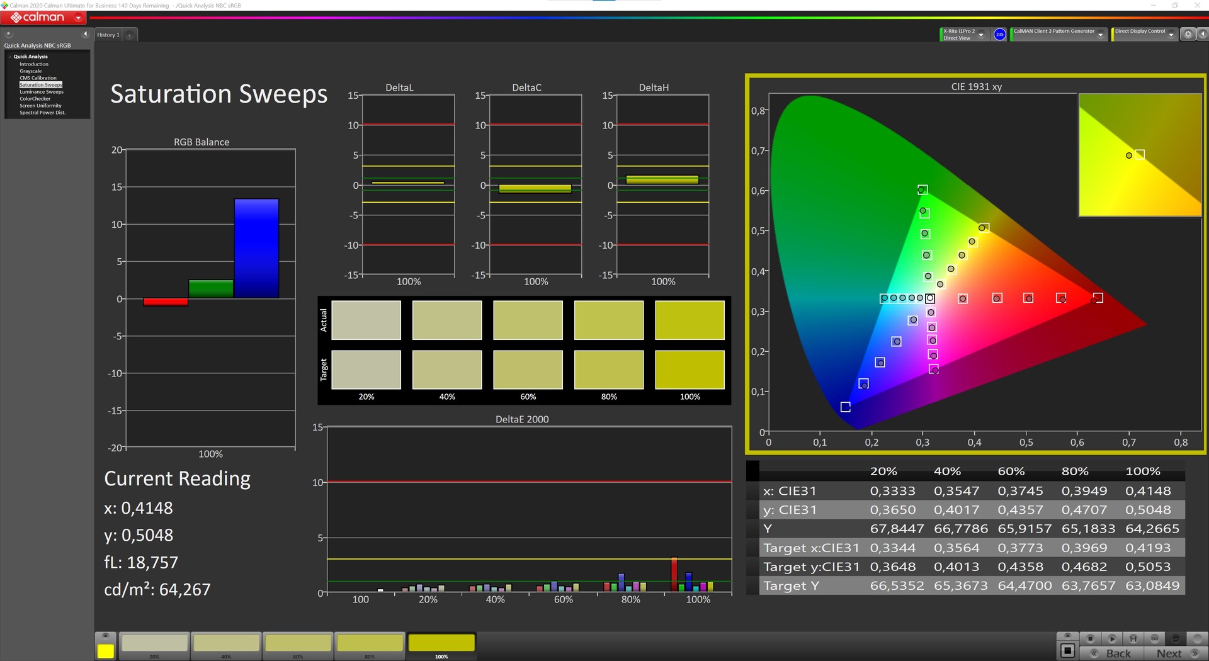This screenshot has height=661, width=1209.
Task: Click the blue bar in RGB Balance chart
Action: [256, 249]
